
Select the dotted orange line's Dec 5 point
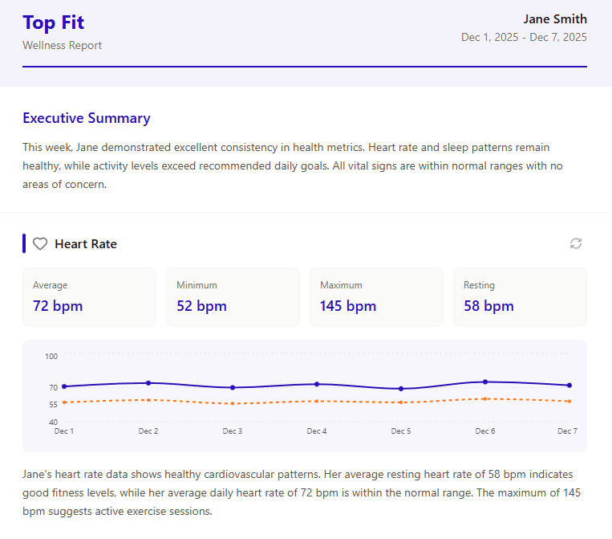[401, 402]
